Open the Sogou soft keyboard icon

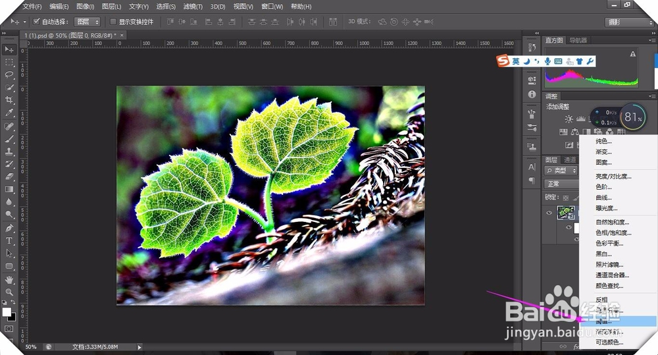[558, 61]
